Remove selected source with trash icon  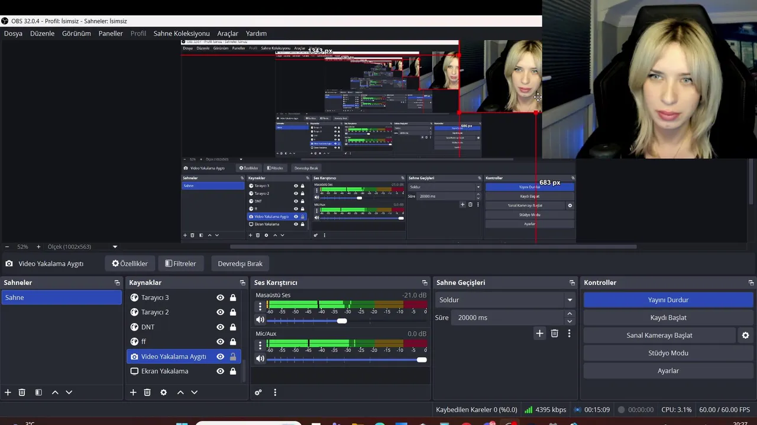click(147, 392)
